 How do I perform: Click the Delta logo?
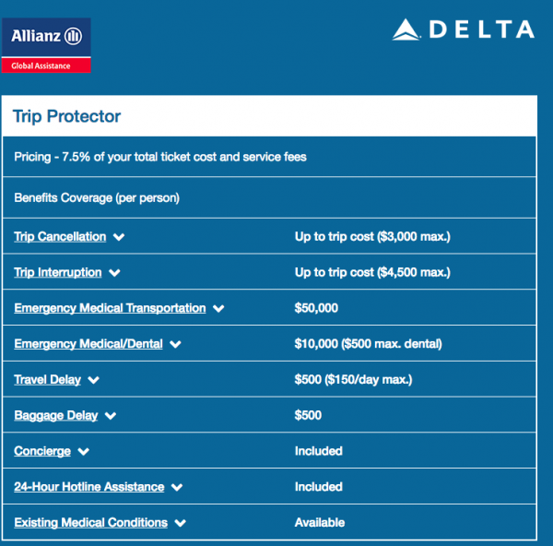464,30
